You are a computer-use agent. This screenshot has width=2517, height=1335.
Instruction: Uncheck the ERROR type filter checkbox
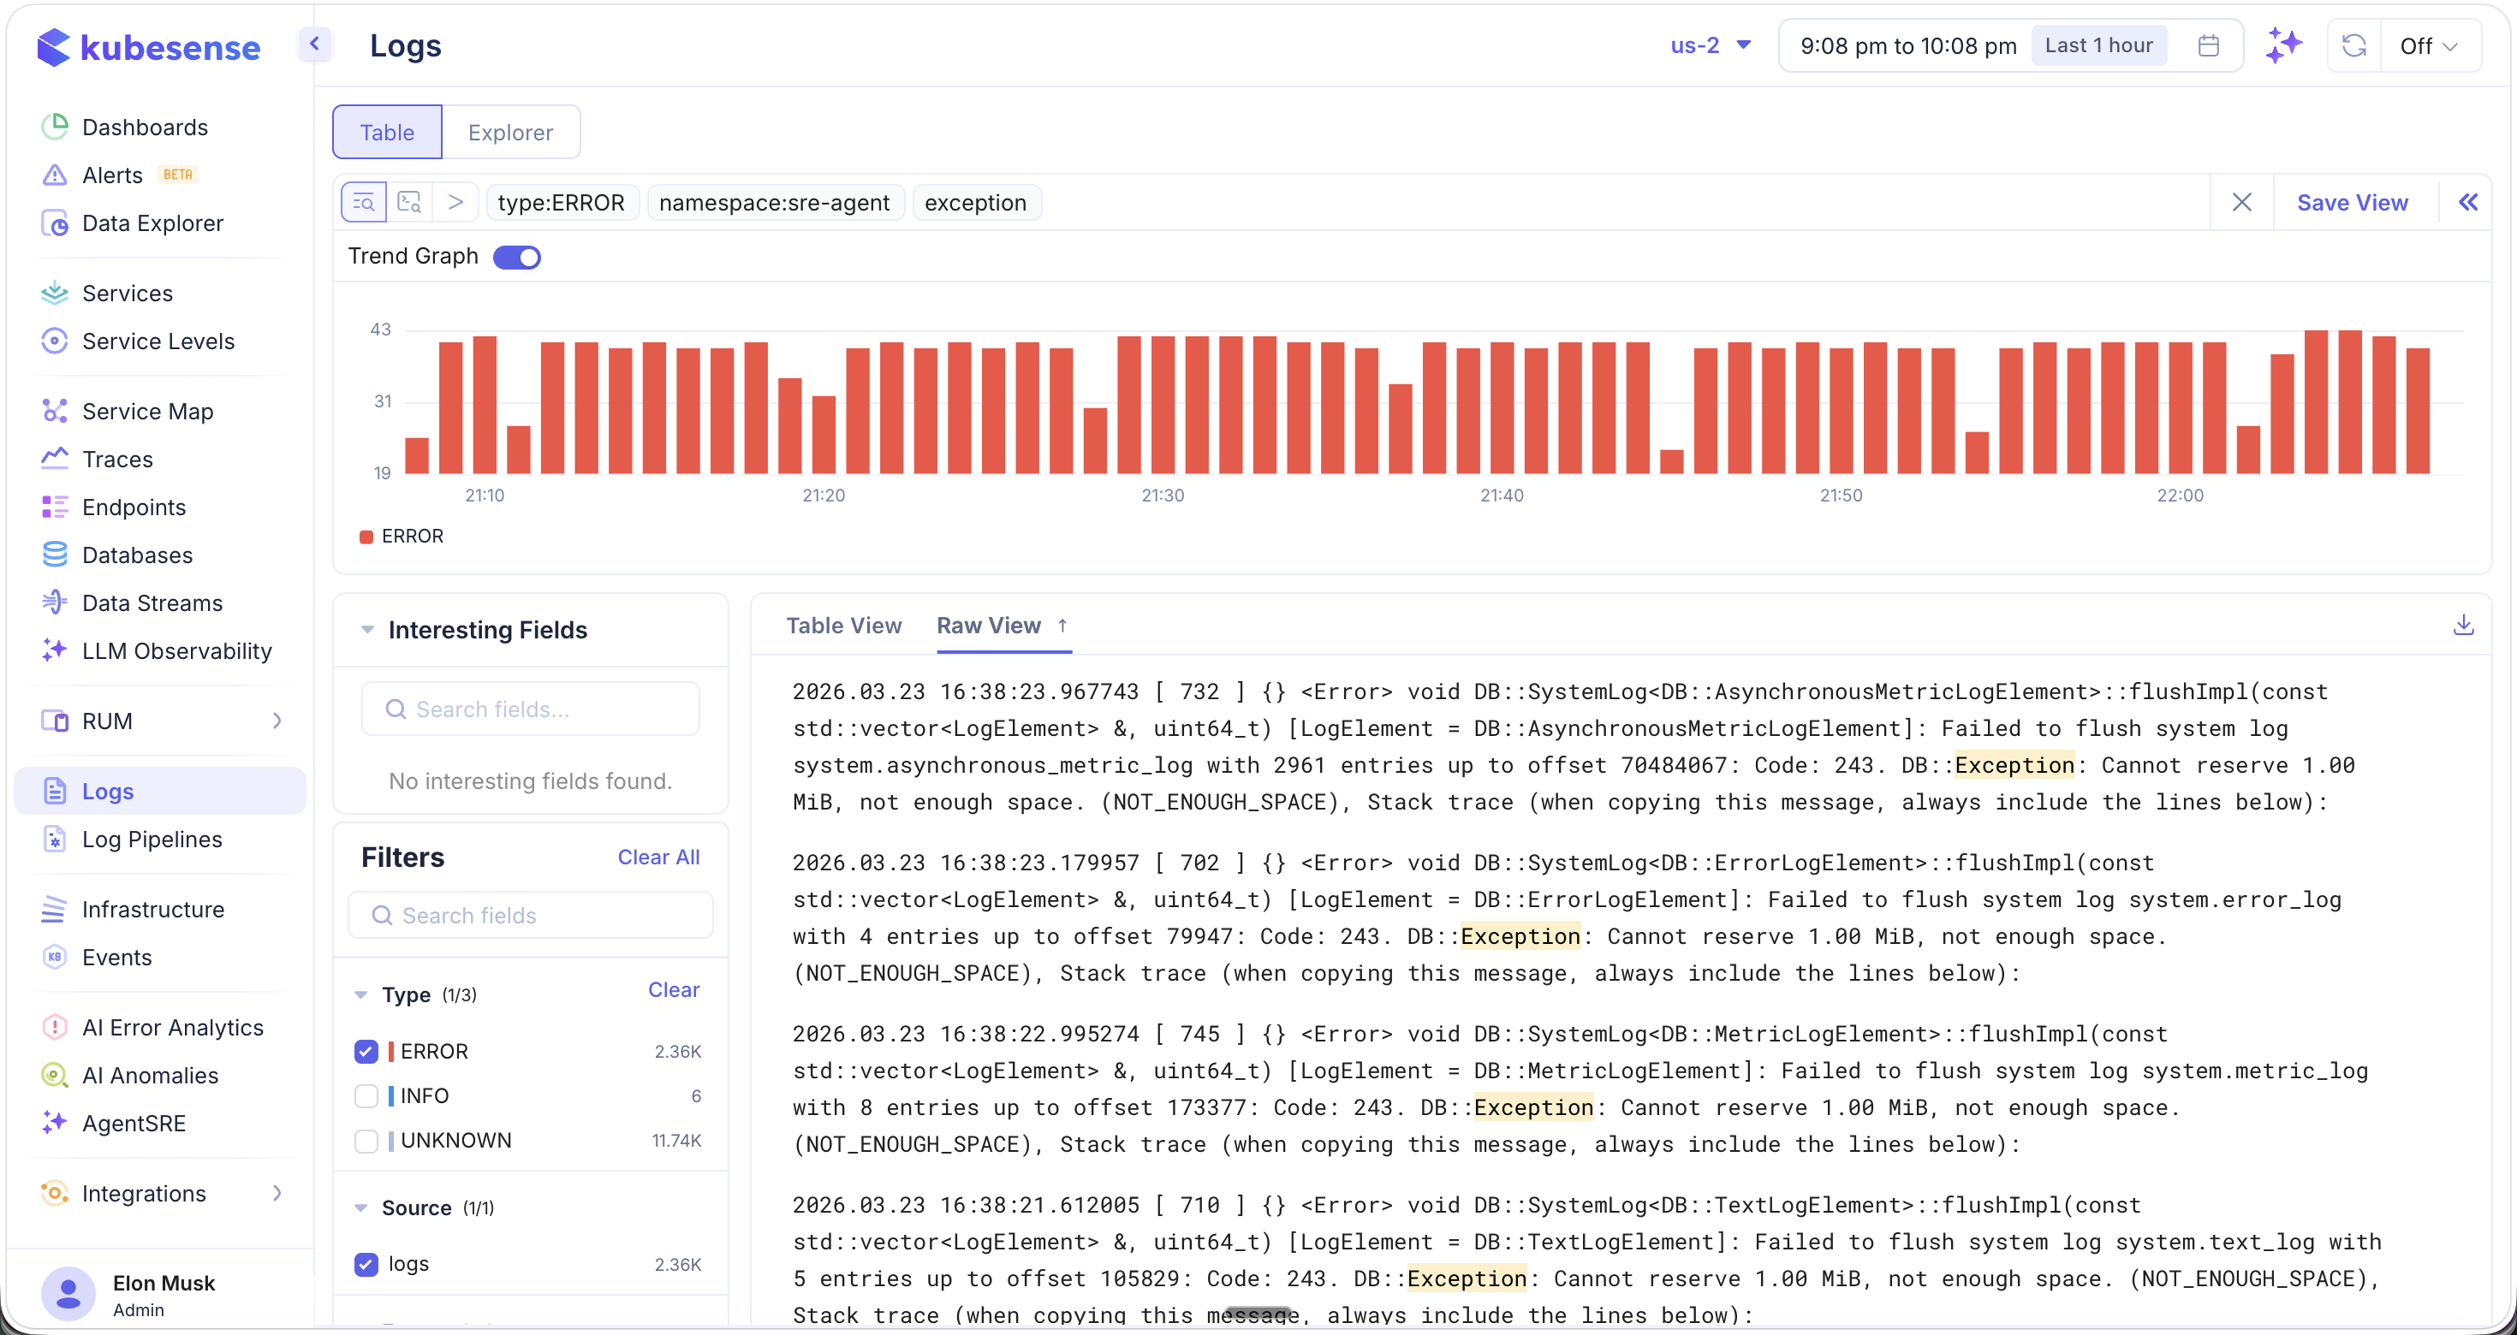(366, 1051)
